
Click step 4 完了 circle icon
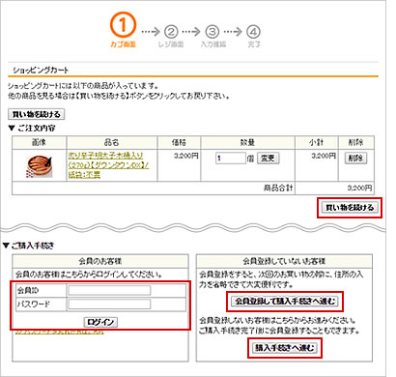point(253,32)
